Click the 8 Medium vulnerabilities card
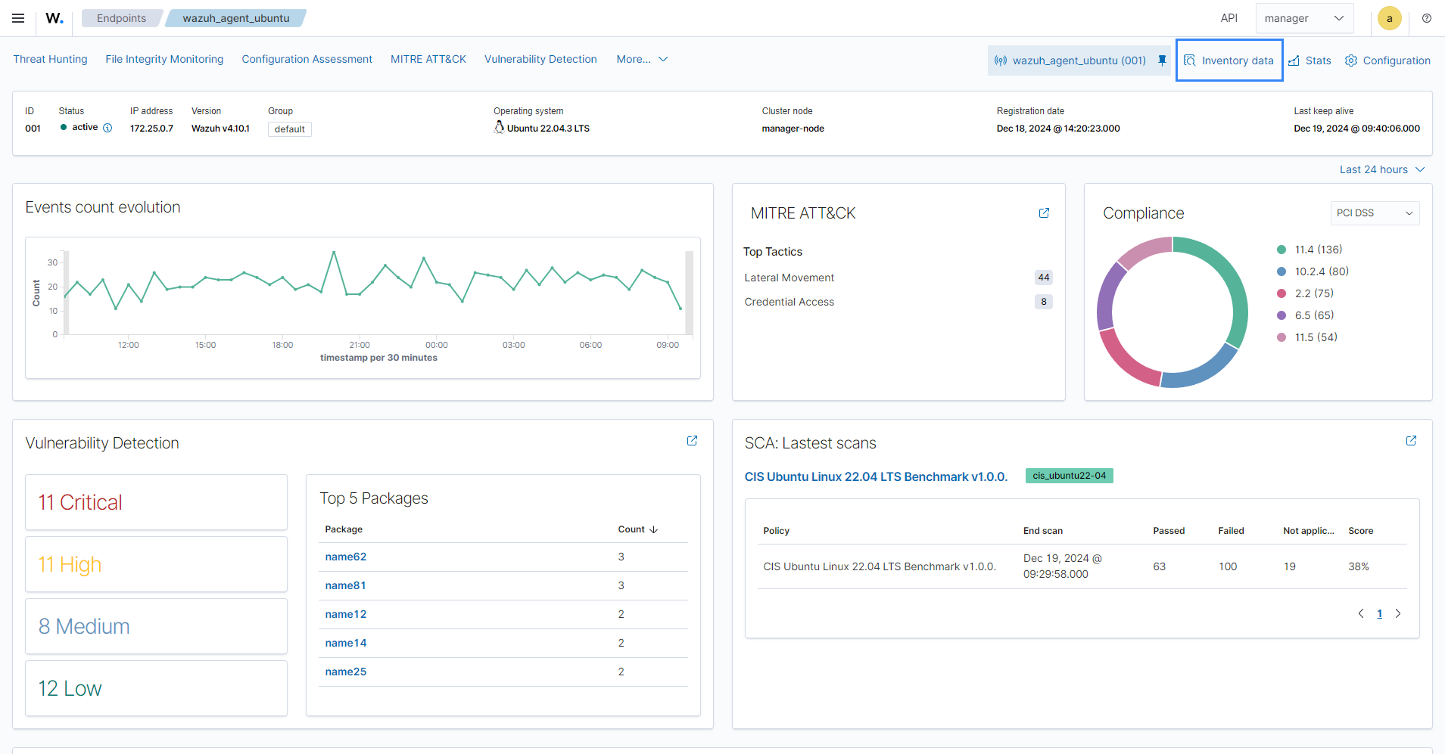1445x754 pixels. click(x=156, y=626)
